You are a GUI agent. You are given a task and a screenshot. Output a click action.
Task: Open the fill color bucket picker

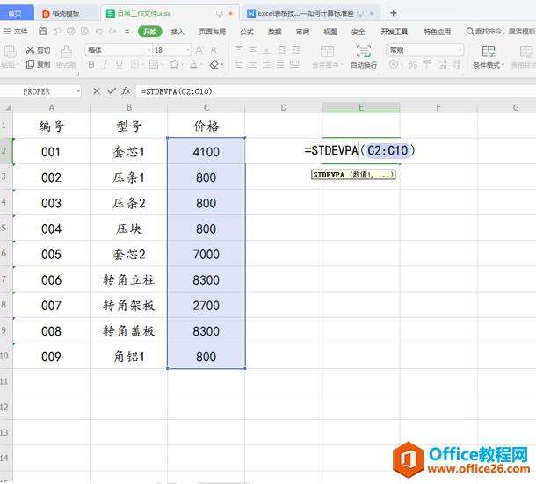coord(174,64)
